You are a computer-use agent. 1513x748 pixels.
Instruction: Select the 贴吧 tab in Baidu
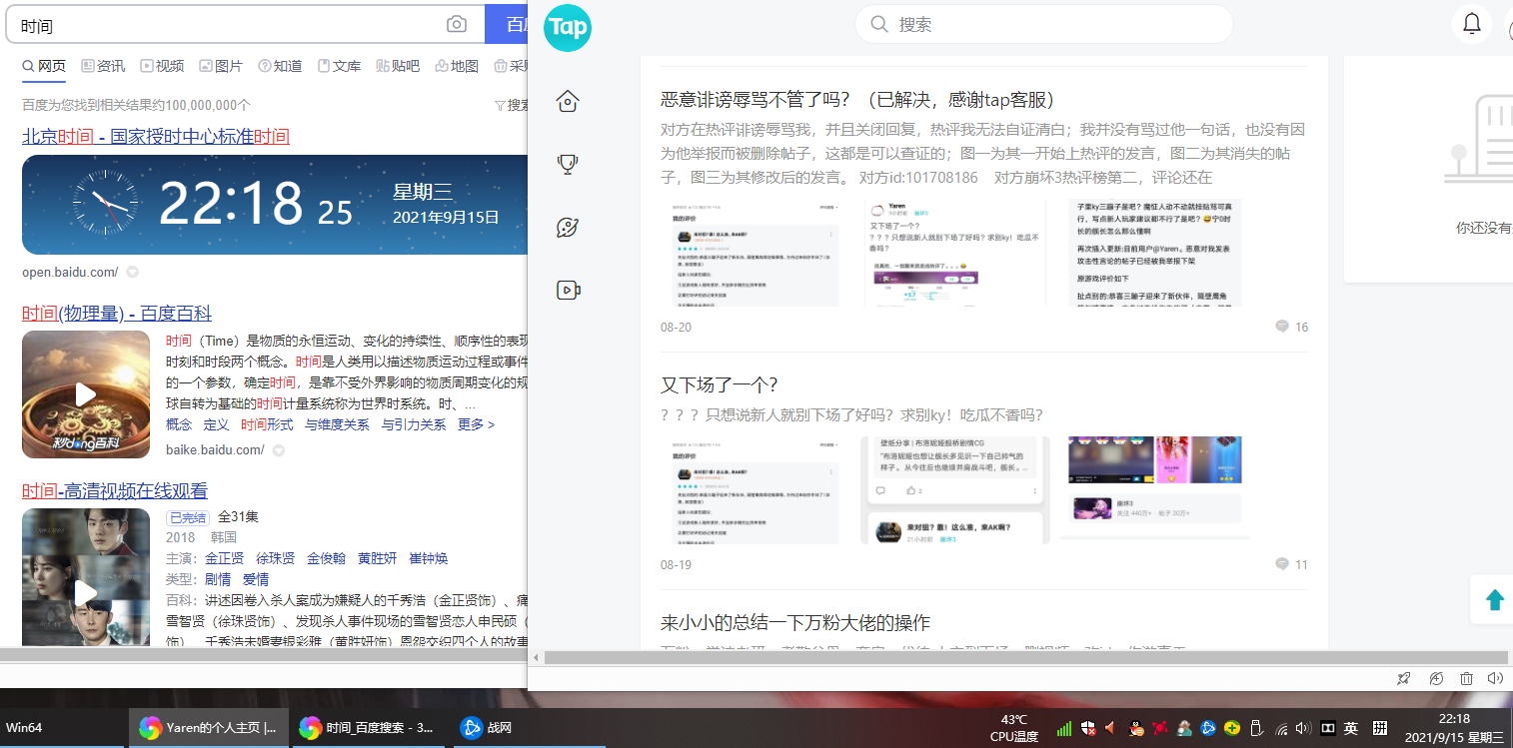coord(398,66)
